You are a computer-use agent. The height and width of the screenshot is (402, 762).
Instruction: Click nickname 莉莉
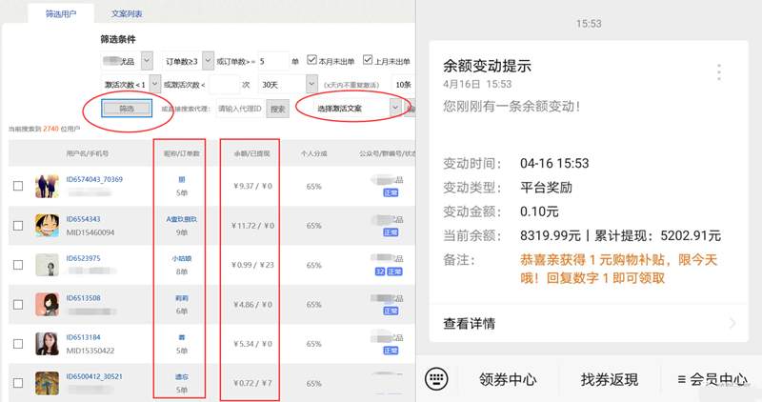(182, 298)
